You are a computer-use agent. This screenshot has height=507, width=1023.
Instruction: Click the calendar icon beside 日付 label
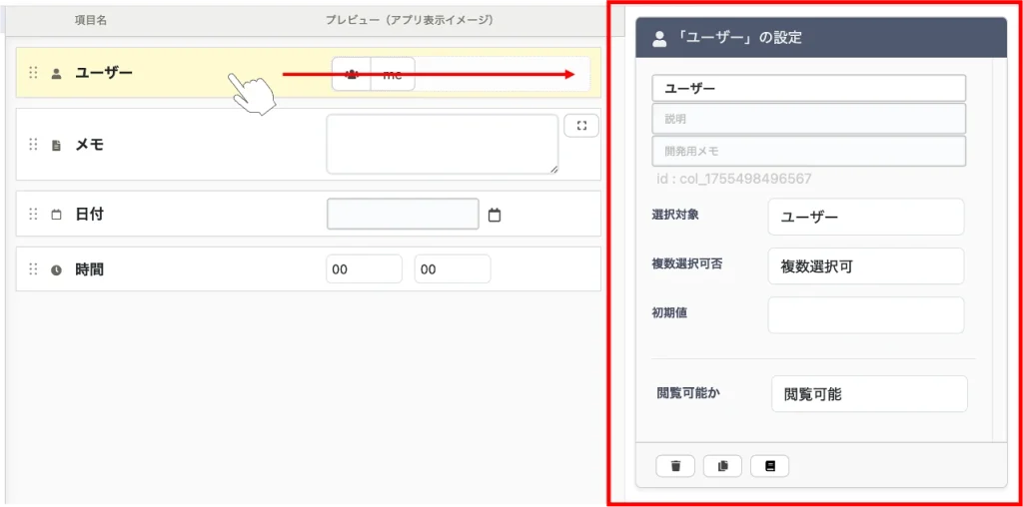click(x=56, y=215)
